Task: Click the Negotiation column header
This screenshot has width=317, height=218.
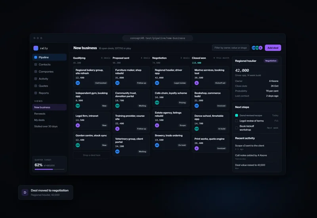Action: (159, 58)
